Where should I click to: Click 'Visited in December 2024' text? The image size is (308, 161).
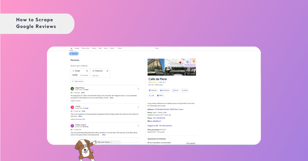click(78, 119)
